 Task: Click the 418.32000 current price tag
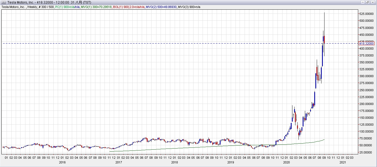point(366,44)
